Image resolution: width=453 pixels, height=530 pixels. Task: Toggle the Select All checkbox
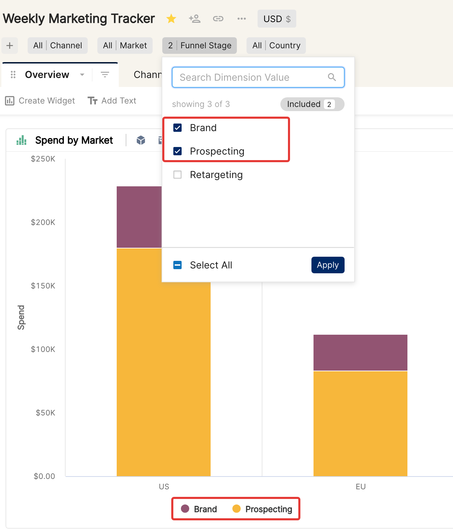(177, 265)
